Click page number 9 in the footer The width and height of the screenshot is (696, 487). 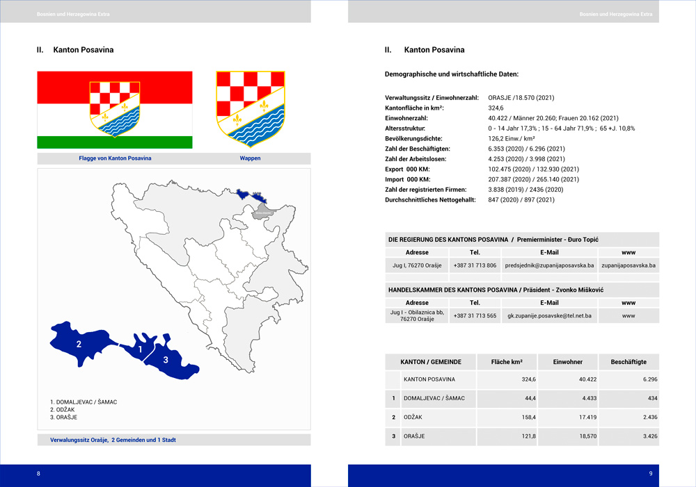coord(650,474)
